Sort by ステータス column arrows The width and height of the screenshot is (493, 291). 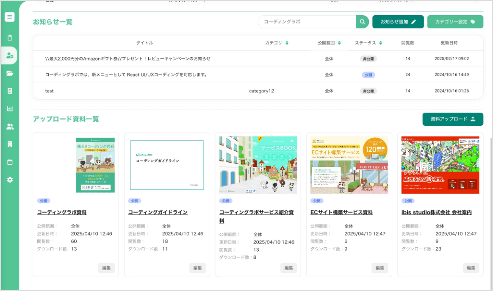point(380,43)
